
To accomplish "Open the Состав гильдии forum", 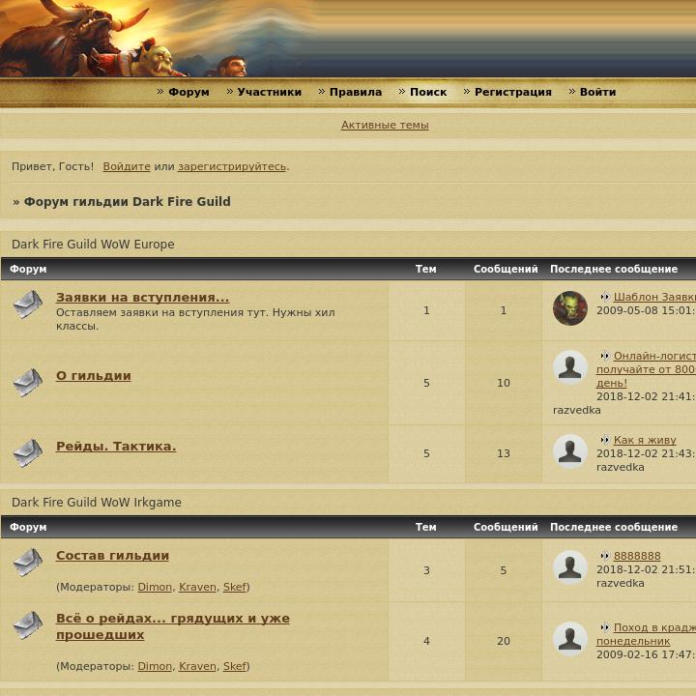I will click(x=112, y=555).
